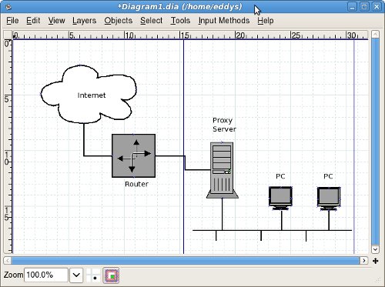Click the Zoom percentage input field
The image size is (385, 287).
coord(46,275)
